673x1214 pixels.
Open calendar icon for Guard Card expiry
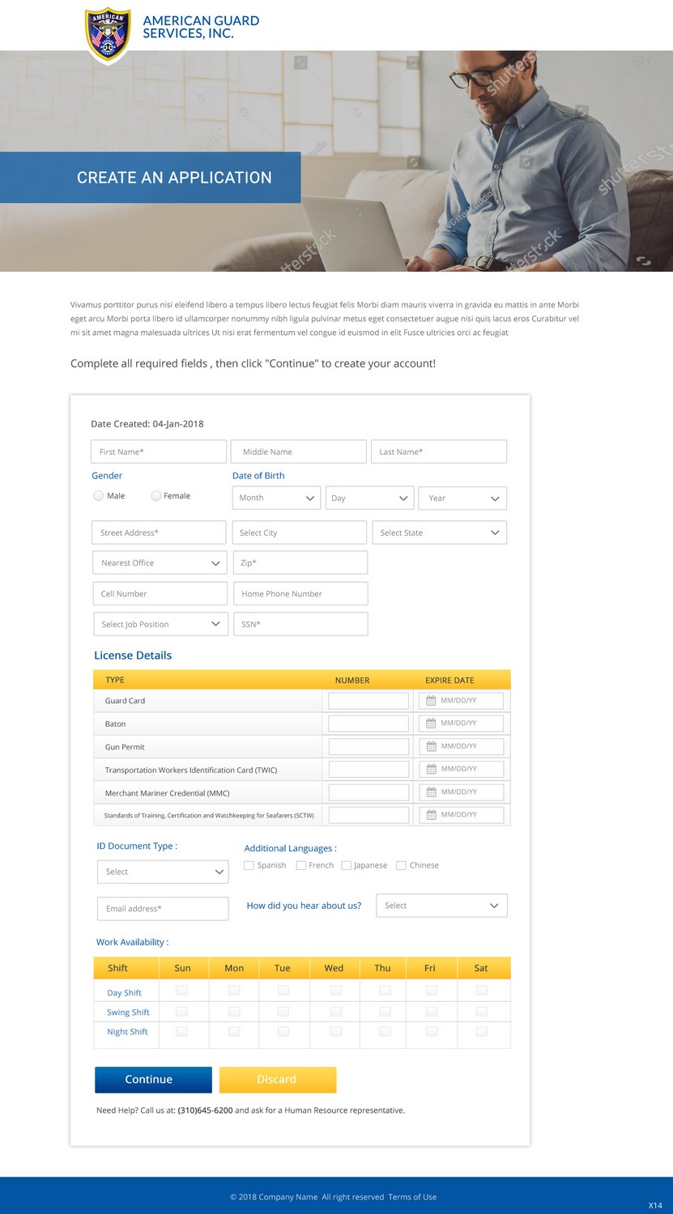point(431,701)
